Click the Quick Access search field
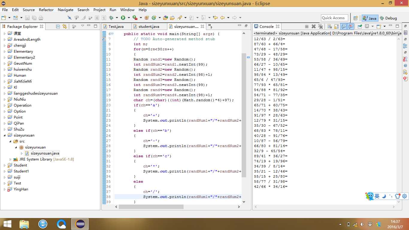The width and height of the screenshot is (409, 230). click(x=334, y=18)
